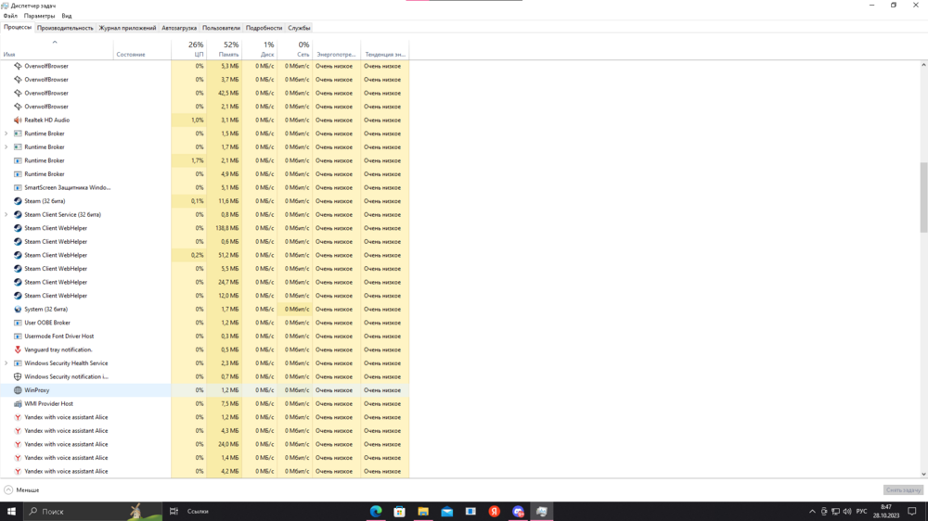Open the Вид menu
The height and width of the screenshot is (521, 928).
(66, 16)
